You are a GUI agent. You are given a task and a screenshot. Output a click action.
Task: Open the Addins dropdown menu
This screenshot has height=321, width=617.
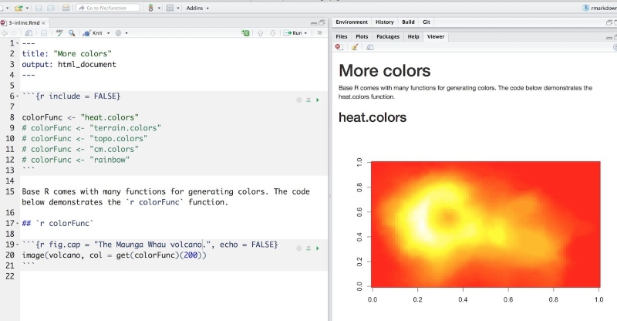click(197, 8)
